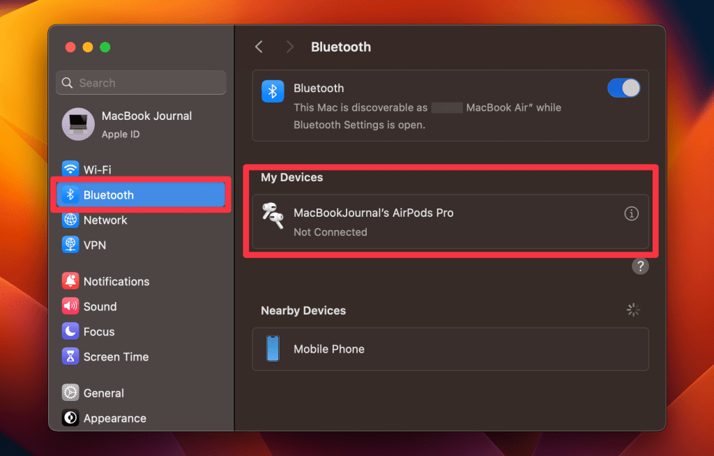Click the Bluetooth sidebar icon

(70, 195)
